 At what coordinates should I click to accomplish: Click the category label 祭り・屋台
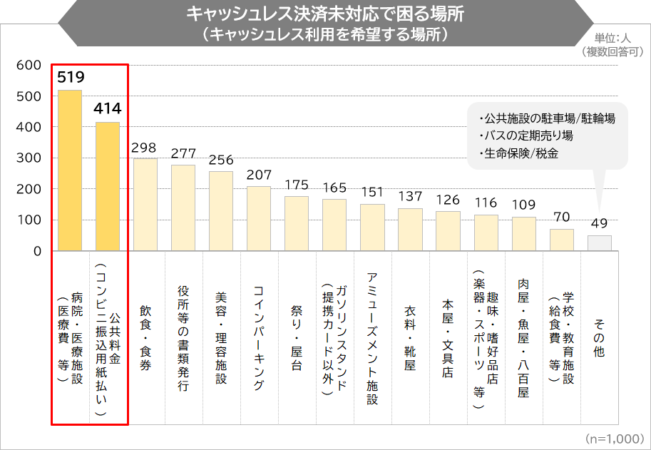pos(297,337)
